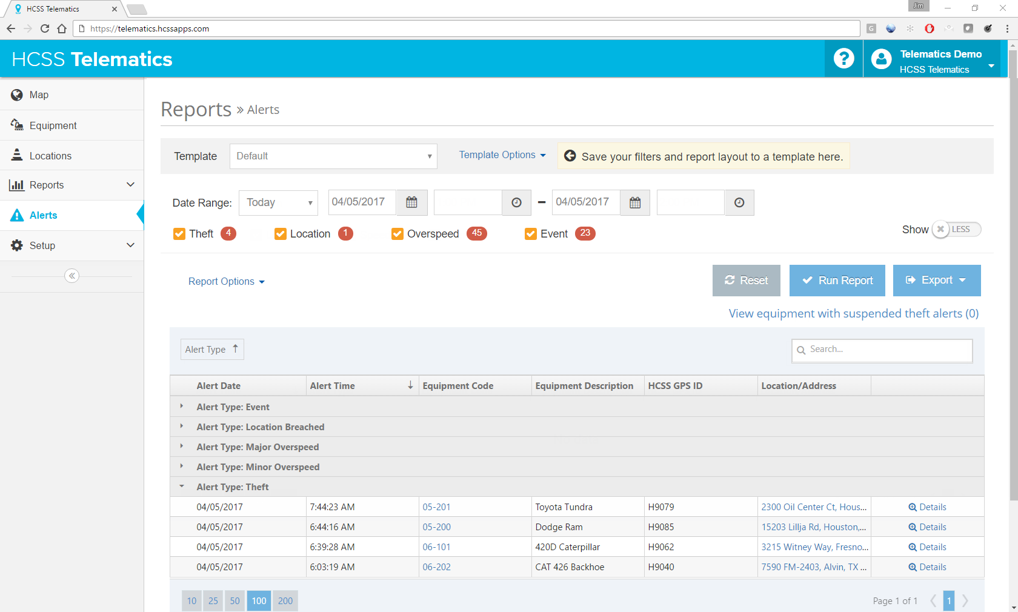
Task: Open Report Options dropdown
Action: [227, 282]
